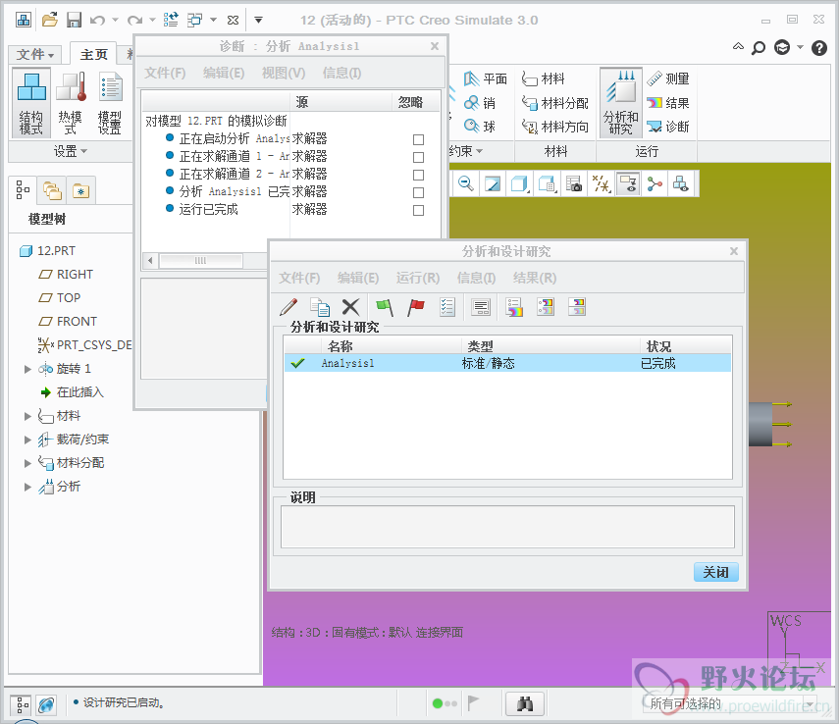This screenshot has height=724, width=839.
Task: Check ignore box for 运行已完成 row
Action: coord(418,210)
